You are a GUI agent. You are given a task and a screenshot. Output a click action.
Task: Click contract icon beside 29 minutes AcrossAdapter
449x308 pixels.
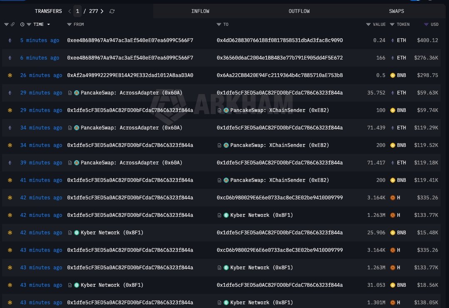click(x=70, y=93)
